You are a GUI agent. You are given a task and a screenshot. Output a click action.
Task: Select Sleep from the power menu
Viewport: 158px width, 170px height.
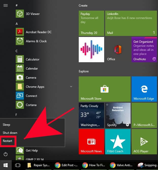pyautogui.click(x=6, y=125)
